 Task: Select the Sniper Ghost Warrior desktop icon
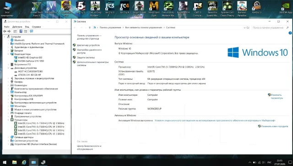point(139,9)
